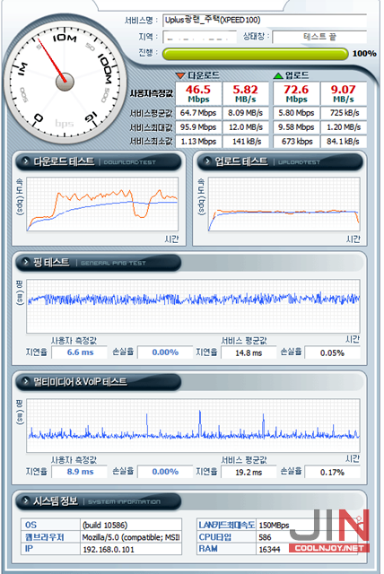Viewport: 384px width, 574px height.
Task: Select the 12.0 MB/s service maximum cell
Action: point(246,127)
